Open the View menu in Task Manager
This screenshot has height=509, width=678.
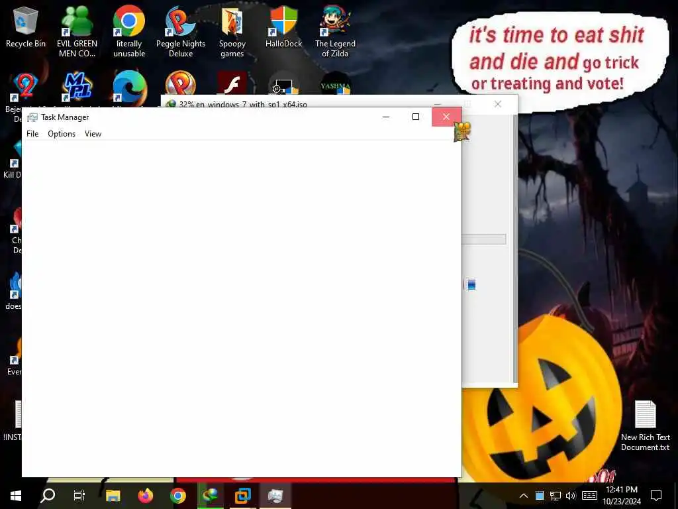coord(93,134)
